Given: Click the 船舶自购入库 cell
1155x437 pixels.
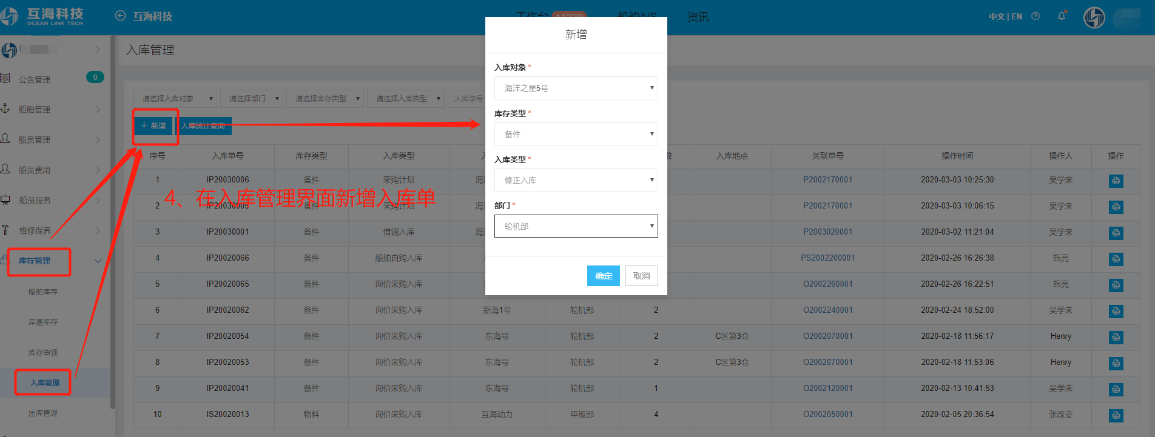Looking at the screenshot, I should 399,258.
